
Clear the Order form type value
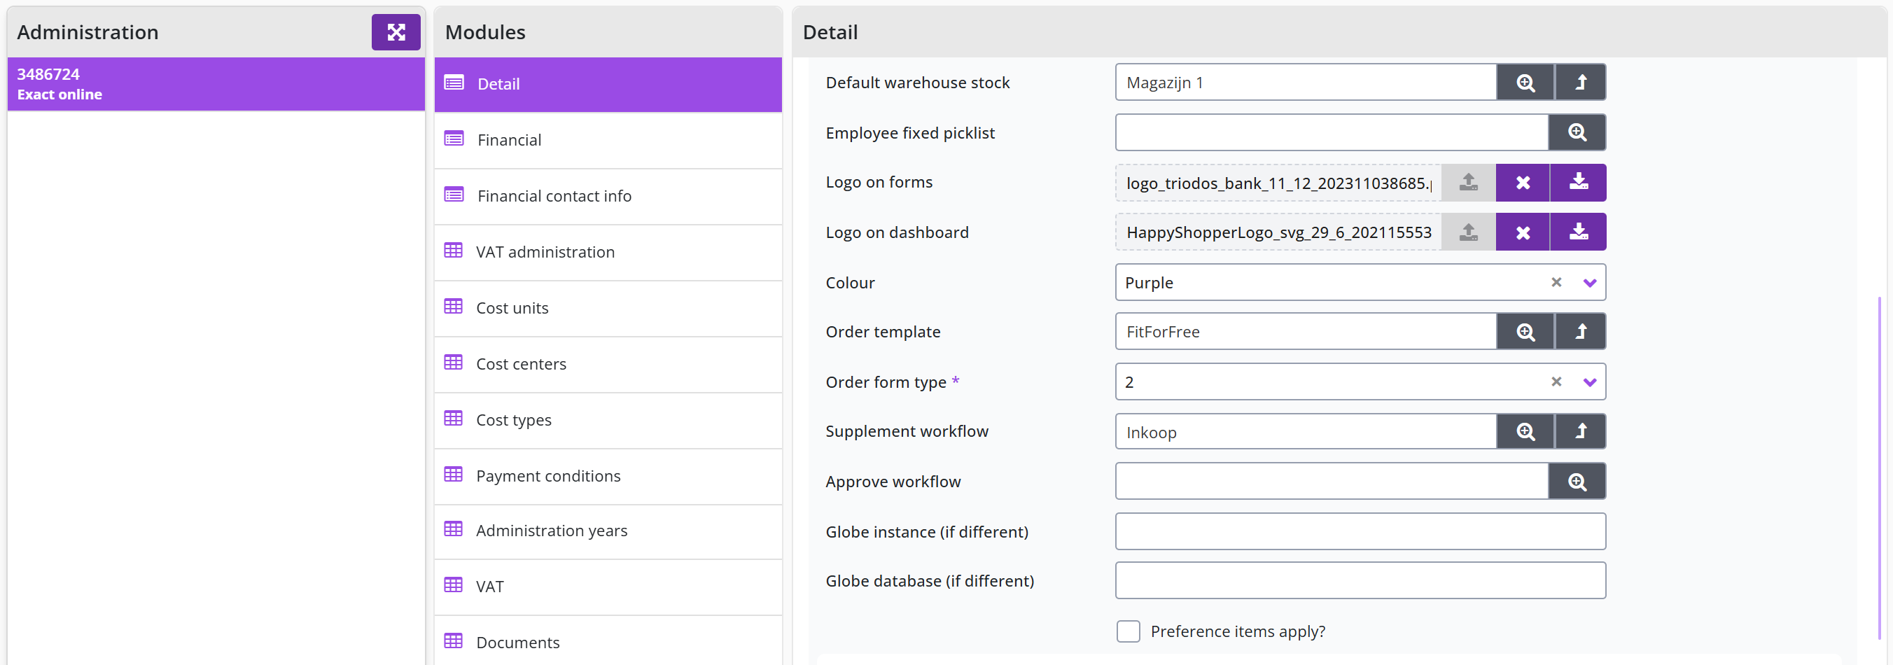point(1556,381)
